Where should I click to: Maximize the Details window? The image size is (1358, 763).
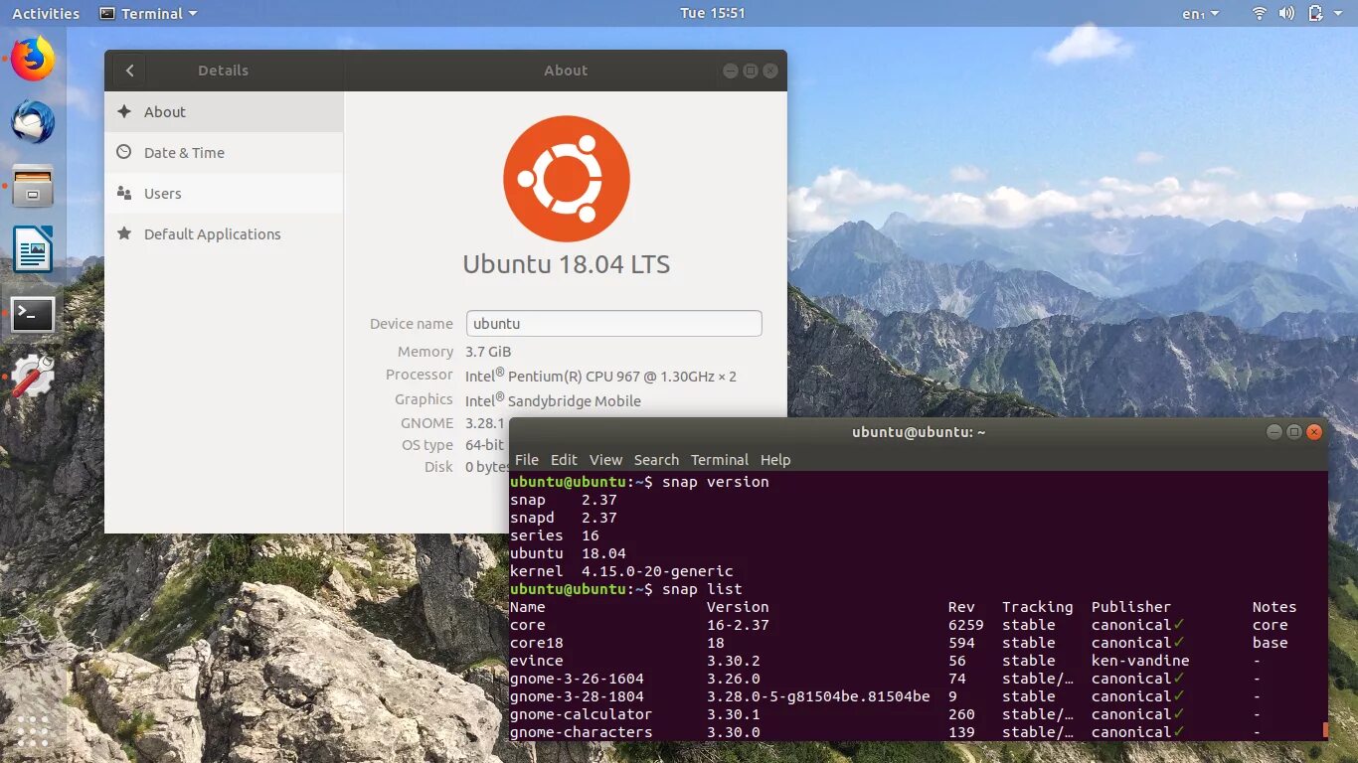point(751,71)
